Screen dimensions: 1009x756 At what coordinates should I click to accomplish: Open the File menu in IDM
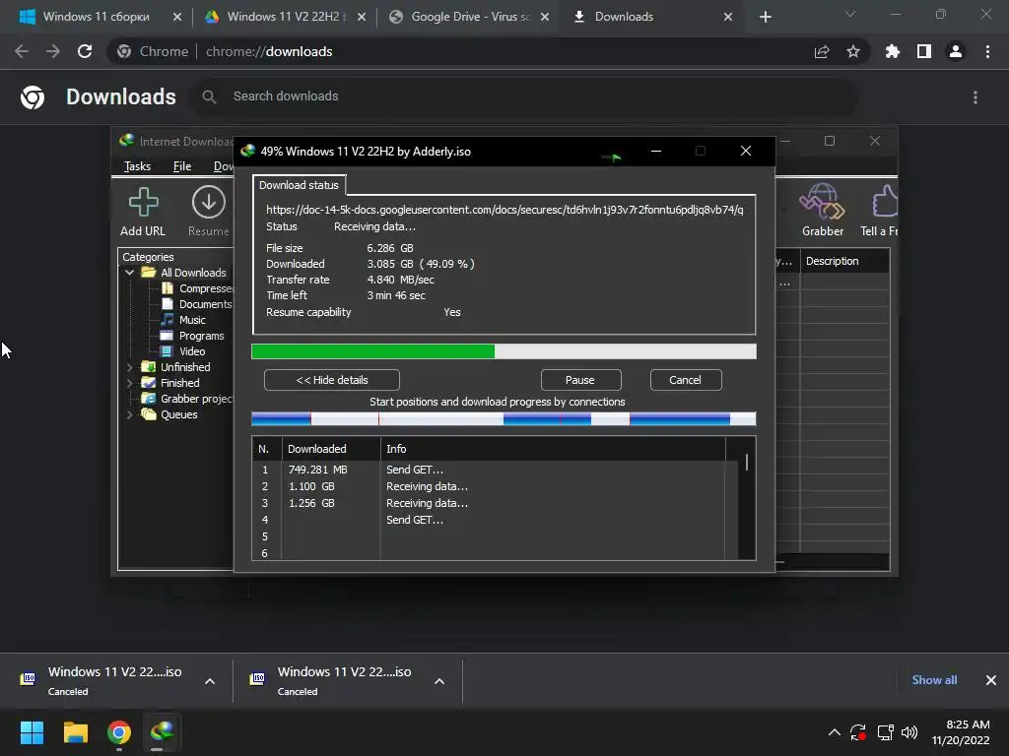(x=182, y=166)
